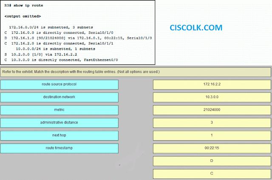The width and height of the screenshot is (272, 180).
Task: Select the 'route source protocol' description box
Action: coord(59,85)
